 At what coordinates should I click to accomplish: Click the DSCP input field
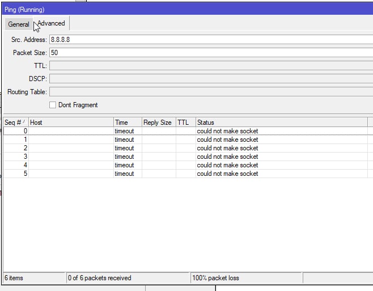tap(211, 79)
